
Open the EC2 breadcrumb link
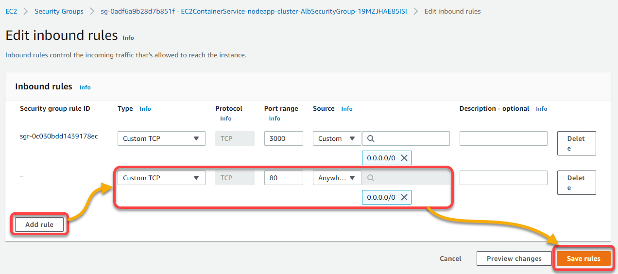click(11, 11)
